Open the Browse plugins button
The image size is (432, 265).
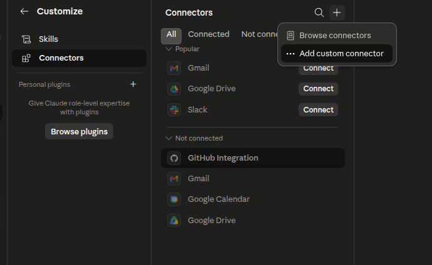click(79, 131)
